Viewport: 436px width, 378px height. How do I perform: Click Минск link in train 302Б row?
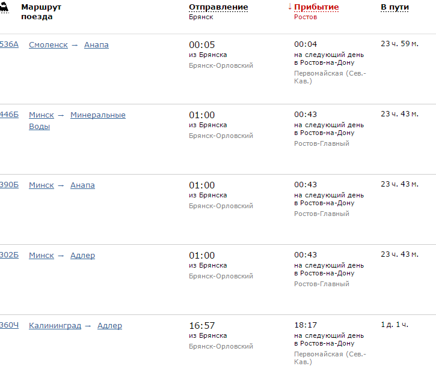tap(41, 256)
